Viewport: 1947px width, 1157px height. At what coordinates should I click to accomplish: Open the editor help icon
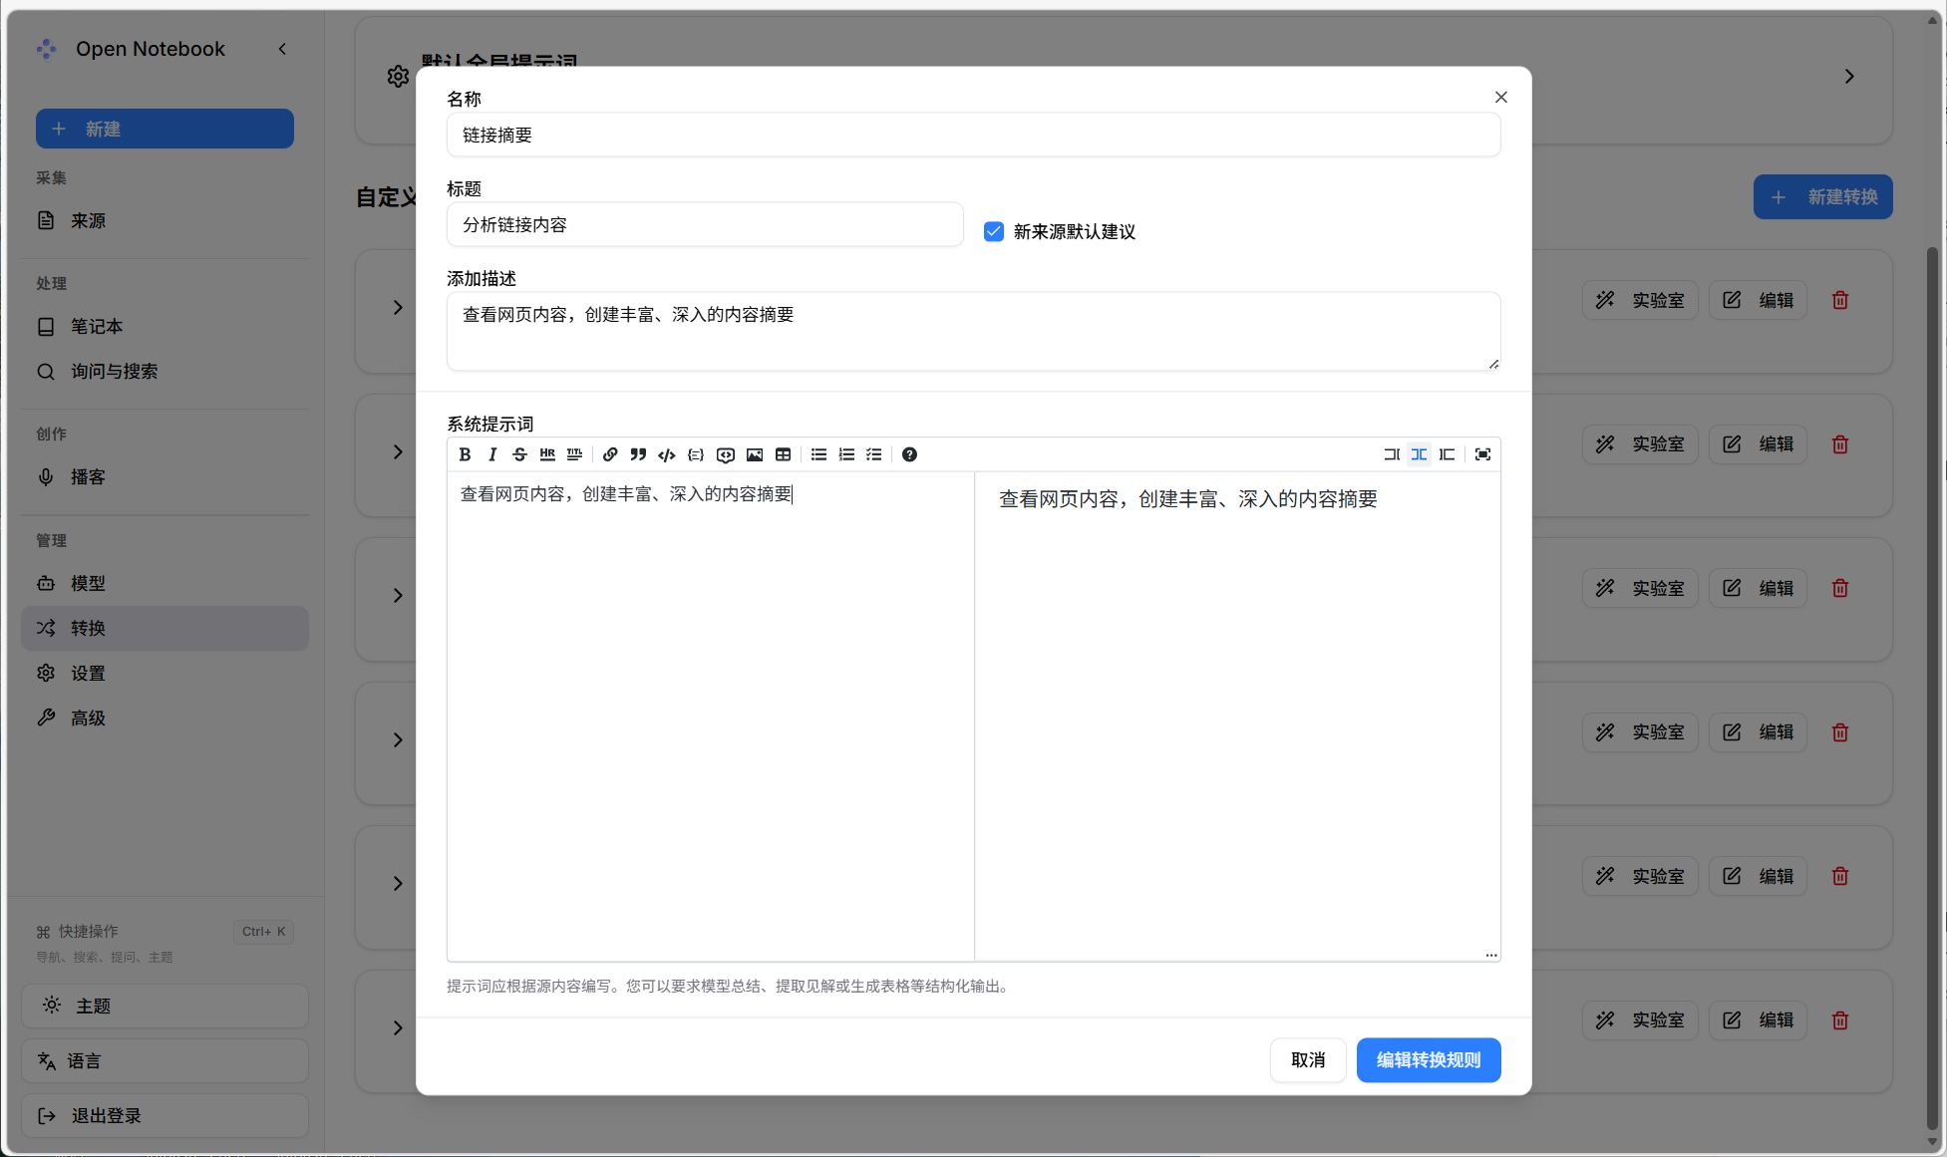[909, 454]
